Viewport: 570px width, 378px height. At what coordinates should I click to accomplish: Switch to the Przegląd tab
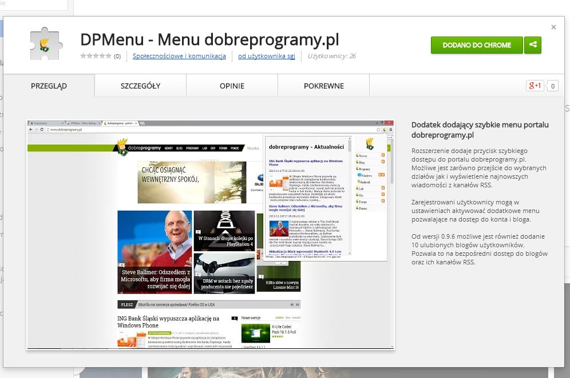(49, 86)
